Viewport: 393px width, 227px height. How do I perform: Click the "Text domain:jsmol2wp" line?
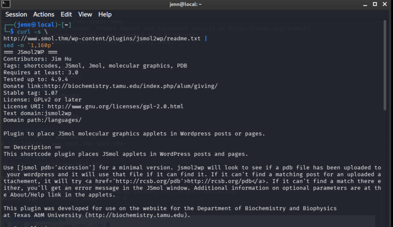click(37, 113)
